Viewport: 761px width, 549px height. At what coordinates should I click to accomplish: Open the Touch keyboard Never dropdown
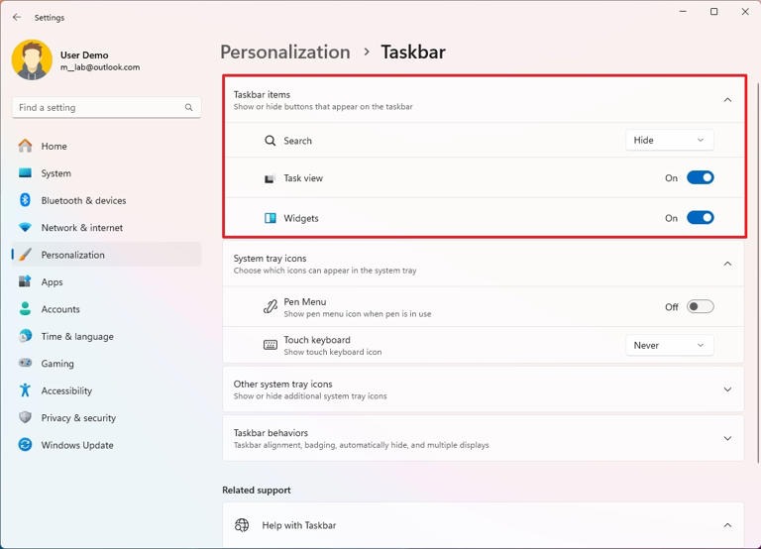[669, 345]
